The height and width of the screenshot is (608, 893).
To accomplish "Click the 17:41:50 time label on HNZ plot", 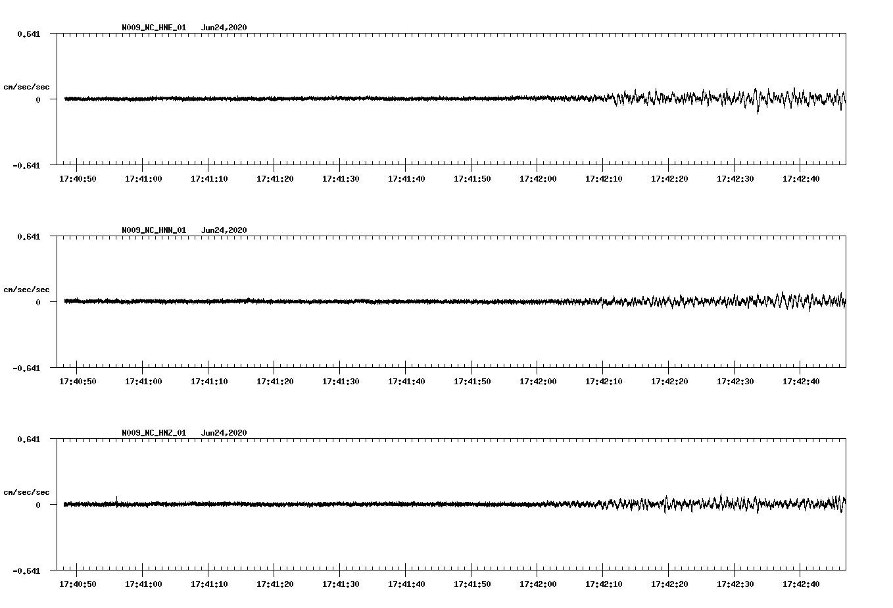I will [x=472, y=584].
